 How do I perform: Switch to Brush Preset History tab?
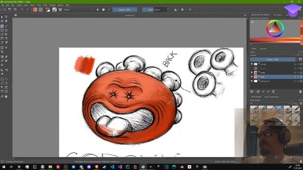(x=272, y=97)
